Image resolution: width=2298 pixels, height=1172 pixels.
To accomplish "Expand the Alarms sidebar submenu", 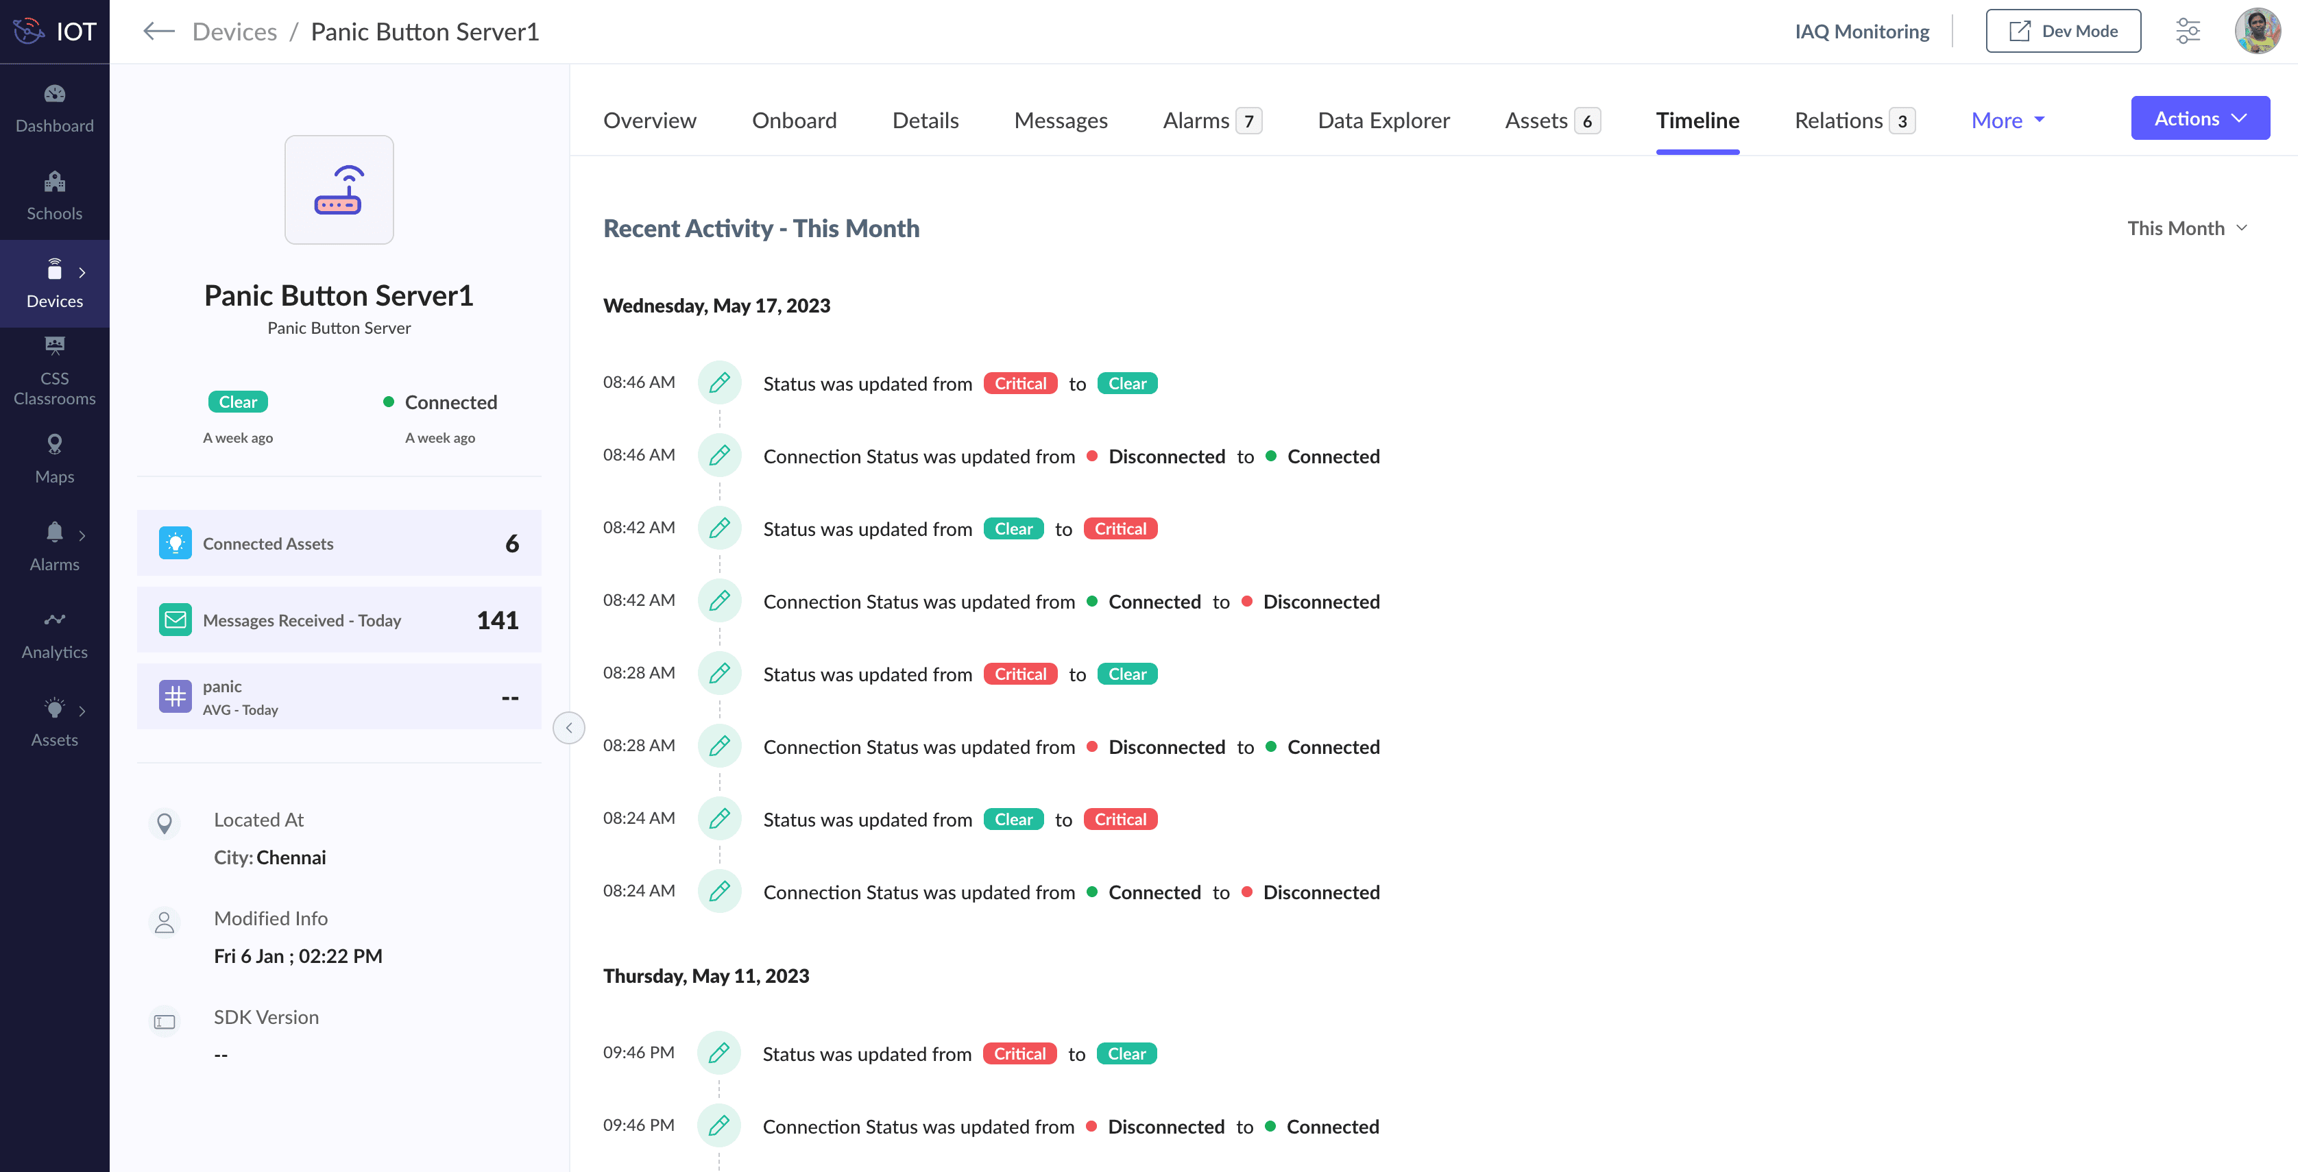I will 82,535.
